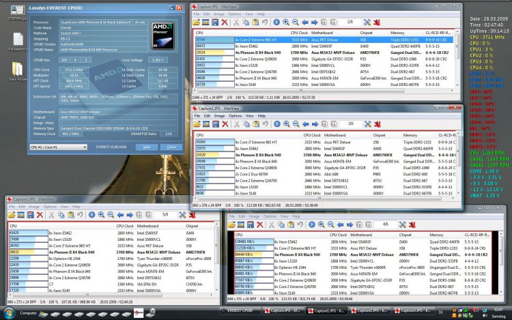Open File menu in Capture1.JPG window
This screenshot has height=320, width=512.
[197, 116]
